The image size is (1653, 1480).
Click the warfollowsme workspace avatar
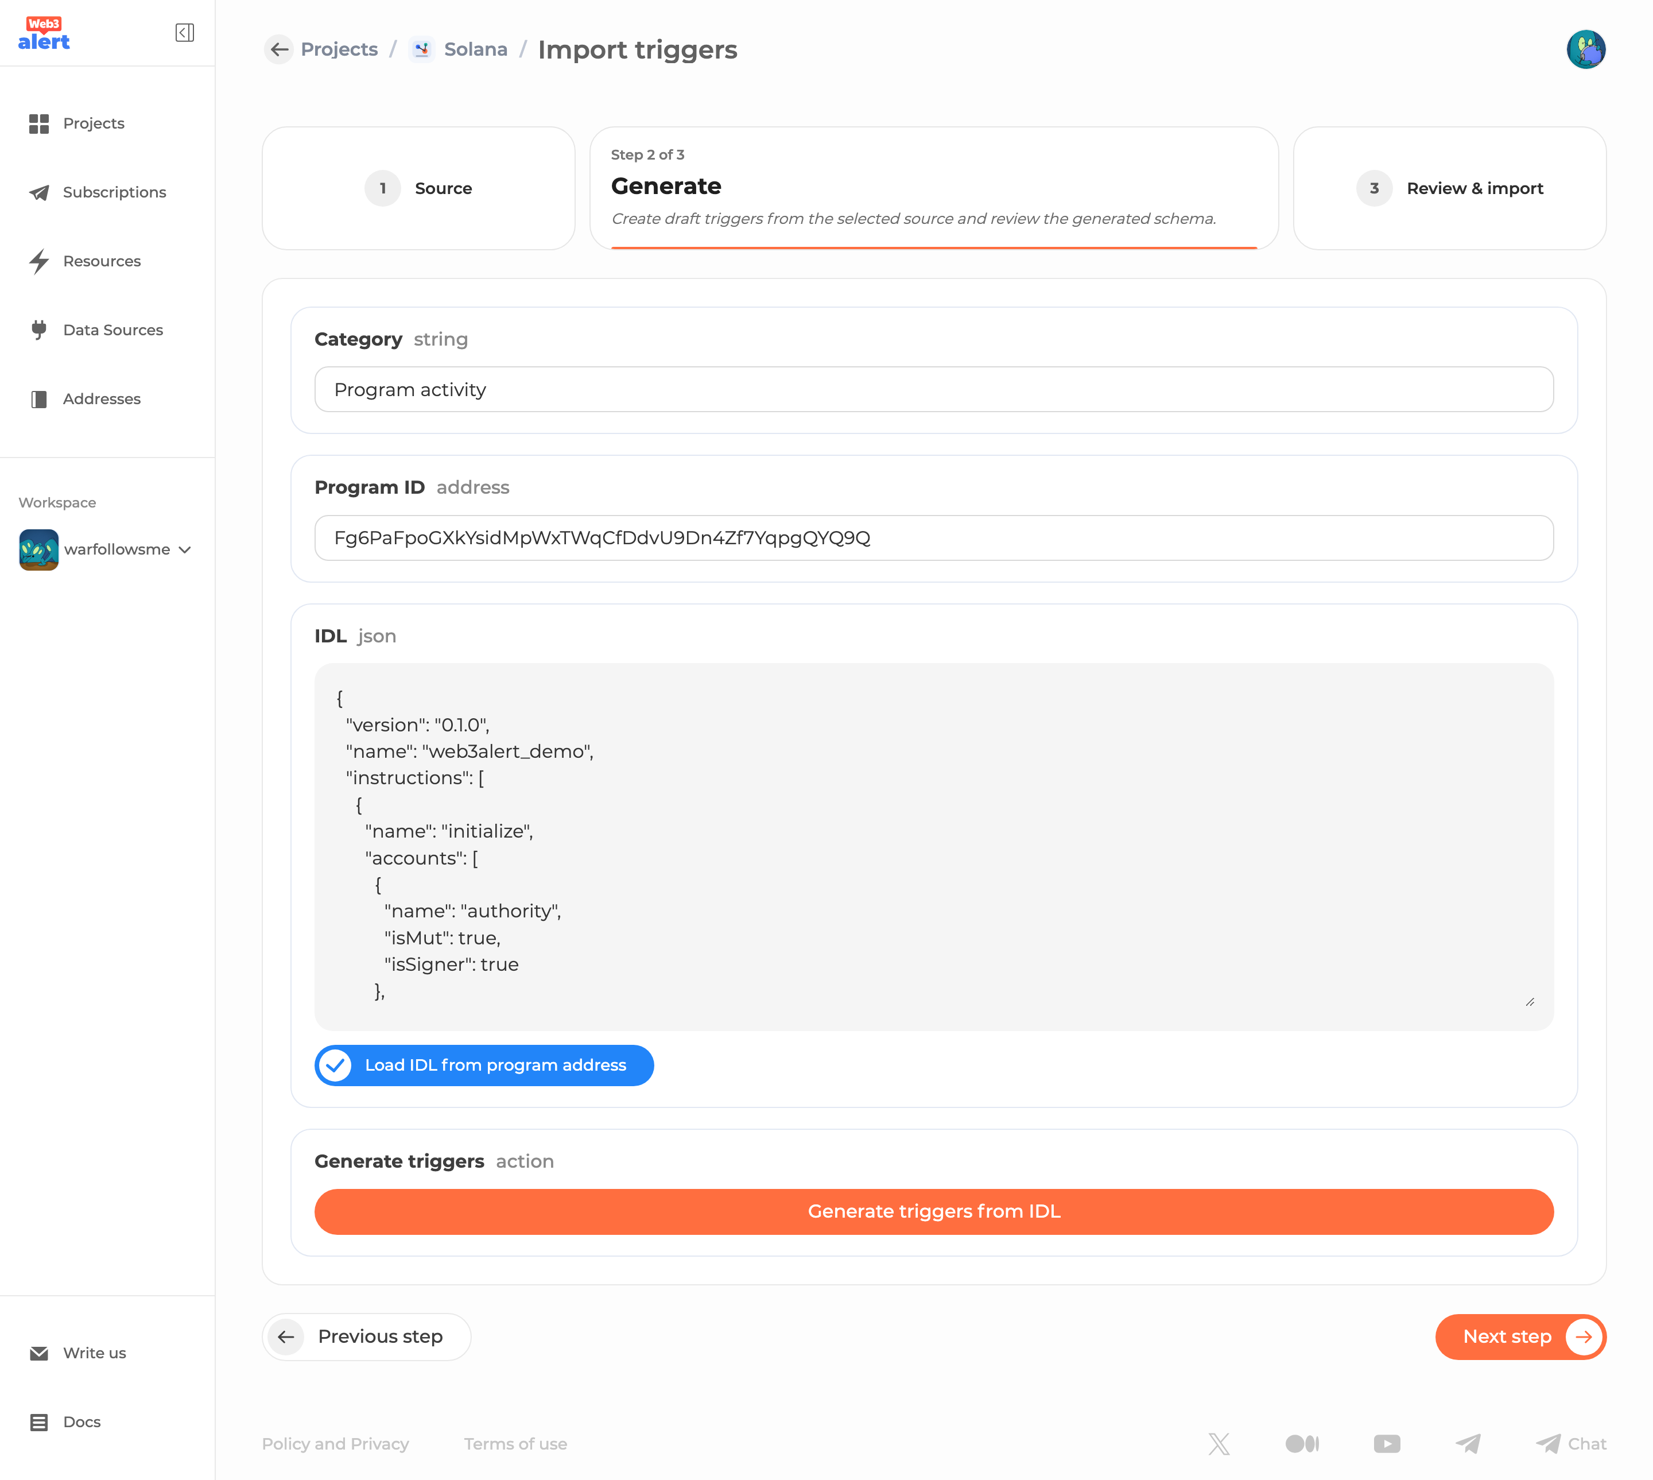(x=39, y=550)
